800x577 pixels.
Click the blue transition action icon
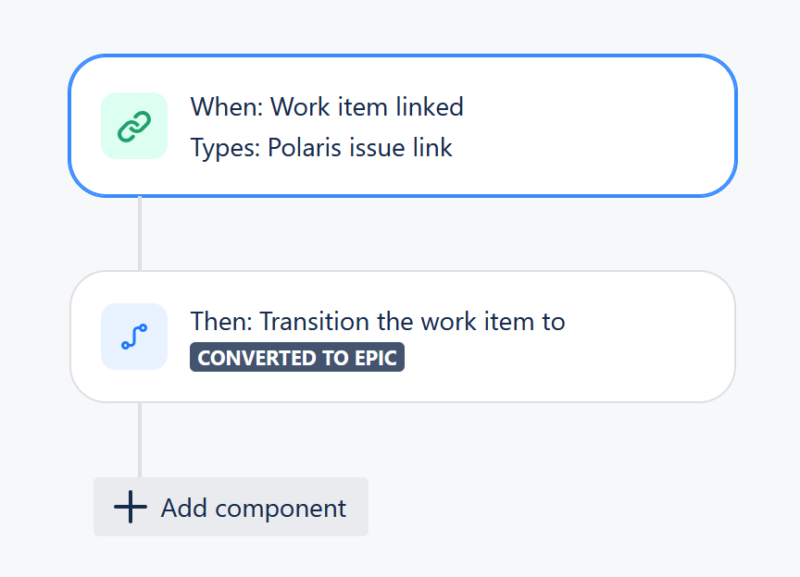point(134,337)
